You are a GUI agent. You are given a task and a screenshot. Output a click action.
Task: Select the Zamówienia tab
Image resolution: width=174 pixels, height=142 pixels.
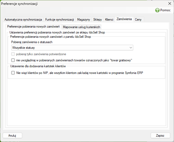124,19
